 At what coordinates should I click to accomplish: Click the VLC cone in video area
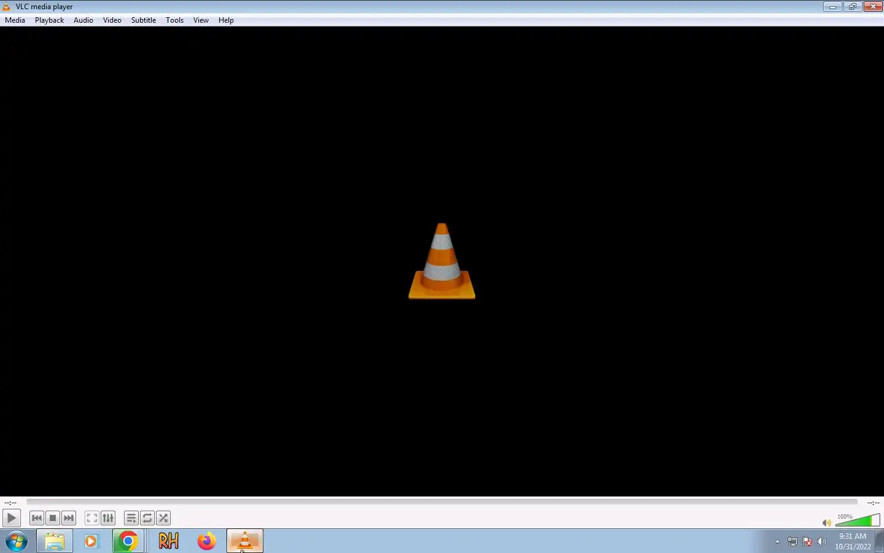[x=442, y=261]
